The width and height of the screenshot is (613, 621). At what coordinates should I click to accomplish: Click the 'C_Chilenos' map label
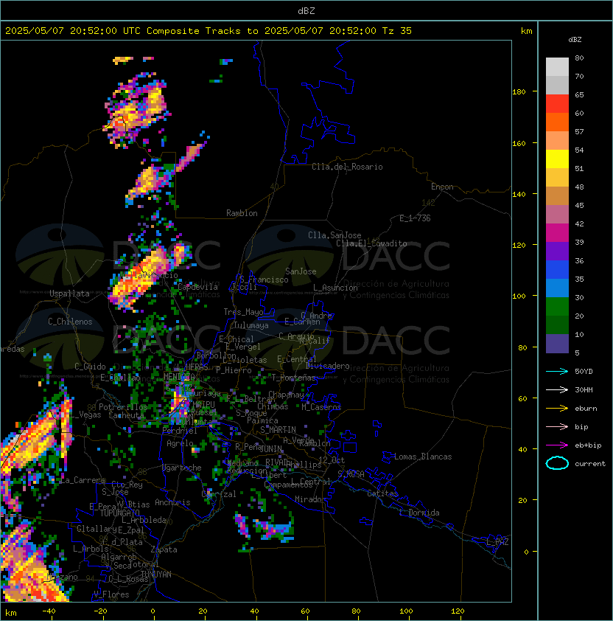(70, 322)
